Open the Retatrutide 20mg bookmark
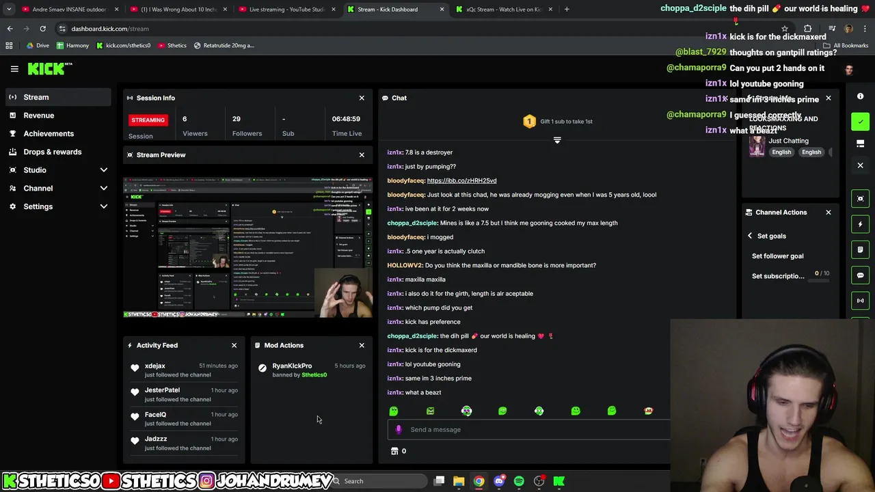Viewport: 875px width, 492px height. (x=224, y=46)
